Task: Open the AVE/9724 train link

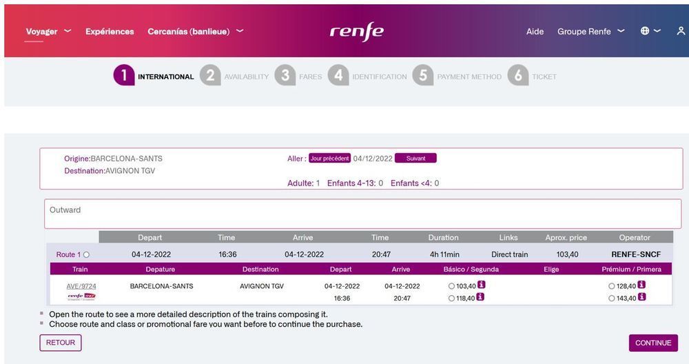Action: (81, 286)
